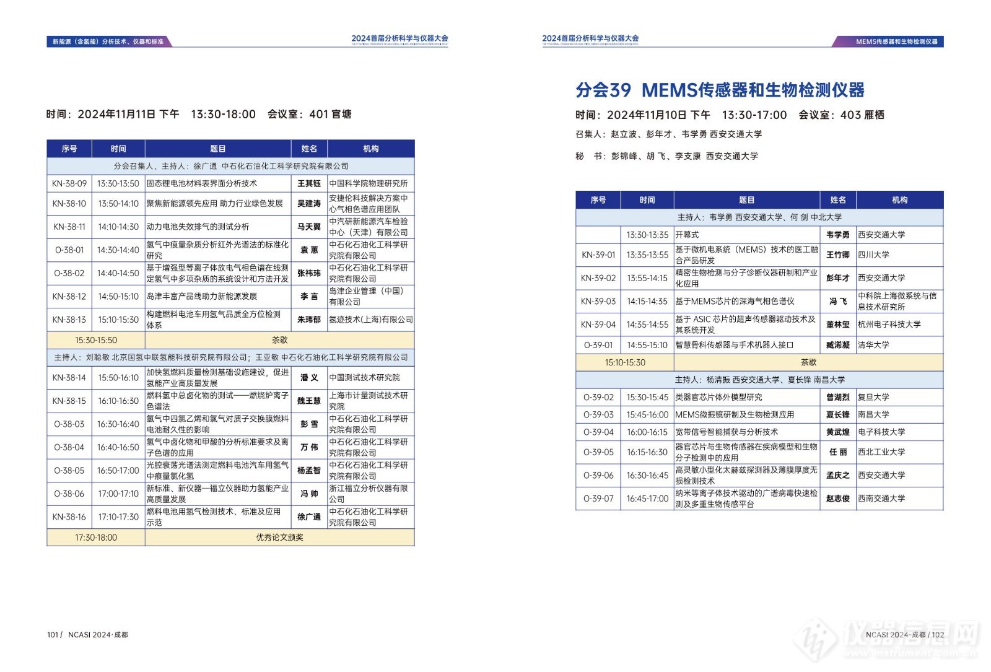
Task: Select the left page line "会议室: 401 官塘"
Action: [310, 114]
